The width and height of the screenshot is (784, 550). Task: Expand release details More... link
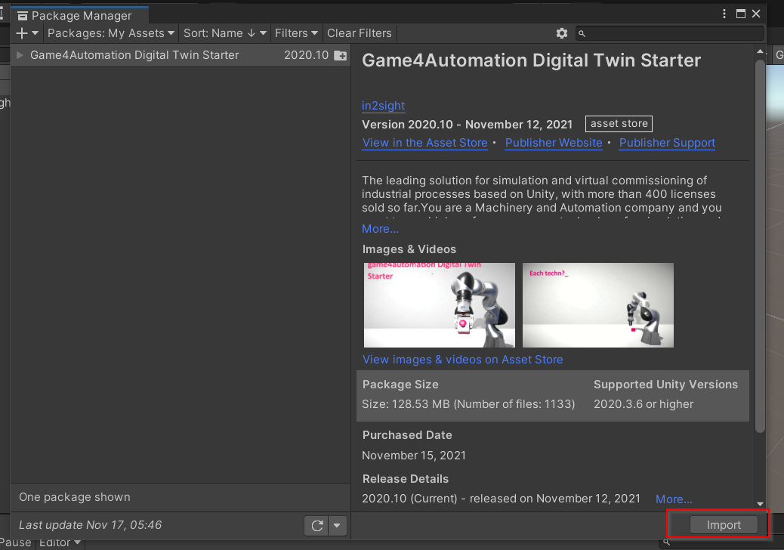pos(674,499)
